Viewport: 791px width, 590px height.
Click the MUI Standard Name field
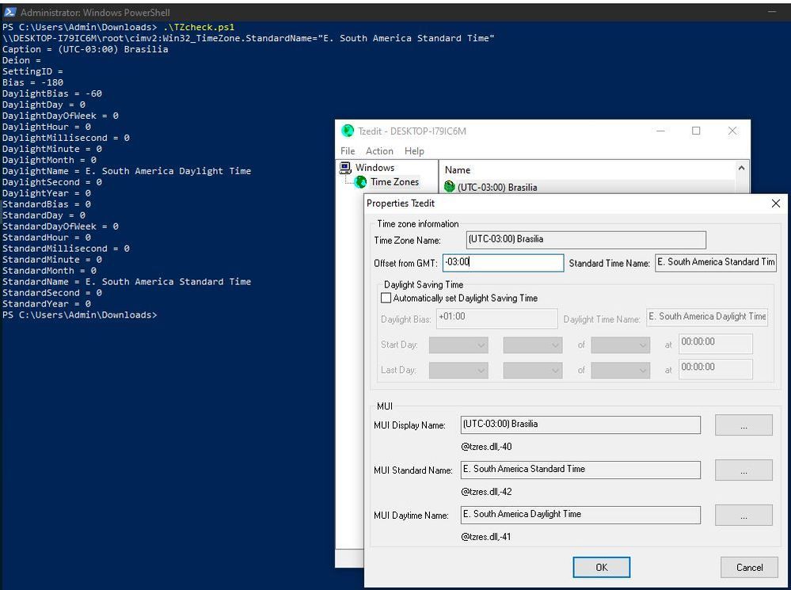click(x=580, y=470)
